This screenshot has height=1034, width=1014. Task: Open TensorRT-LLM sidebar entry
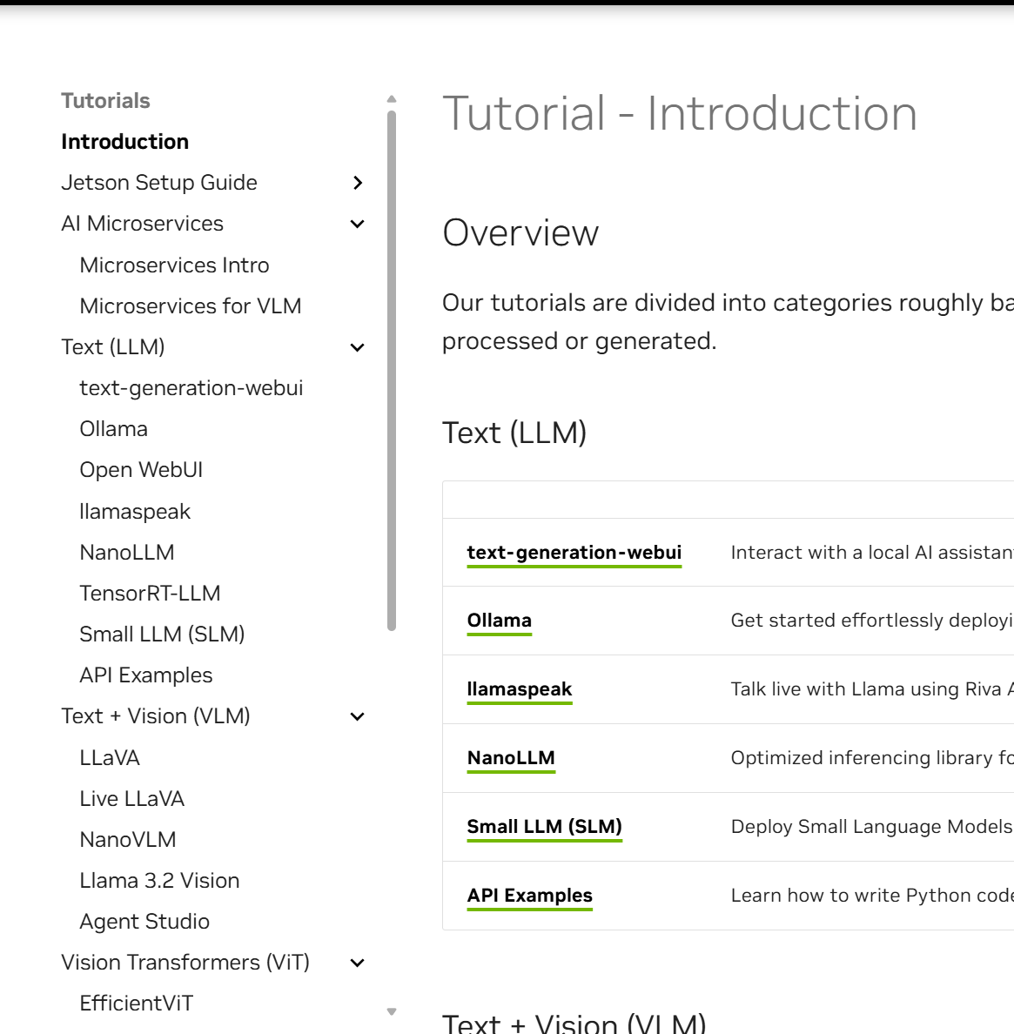pos(151,594)
